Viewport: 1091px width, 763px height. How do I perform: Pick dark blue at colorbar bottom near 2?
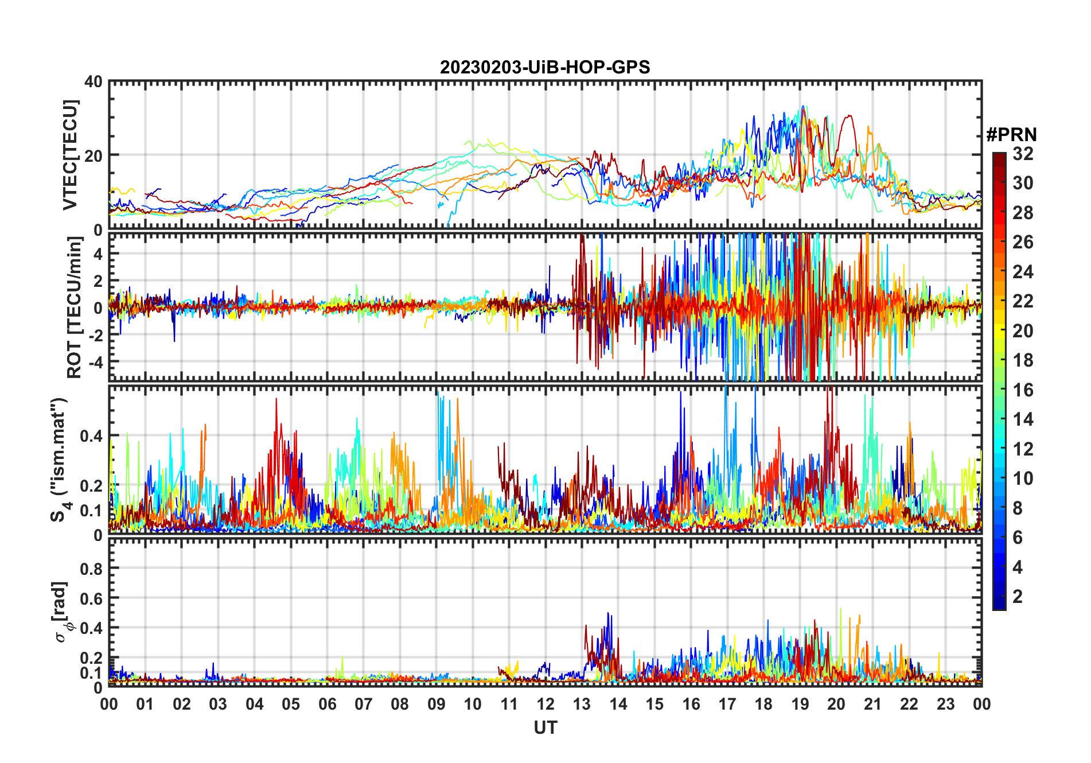999,602
